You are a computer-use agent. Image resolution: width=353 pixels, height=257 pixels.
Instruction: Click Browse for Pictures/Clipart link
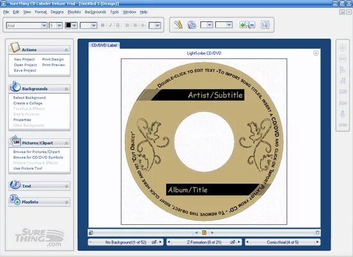(37, 152)
